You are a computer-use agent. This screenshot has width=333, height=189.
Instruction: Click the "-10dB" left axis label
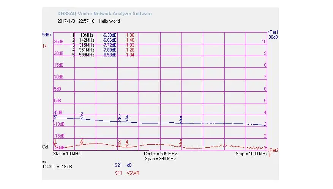click(x=59, y=124)
